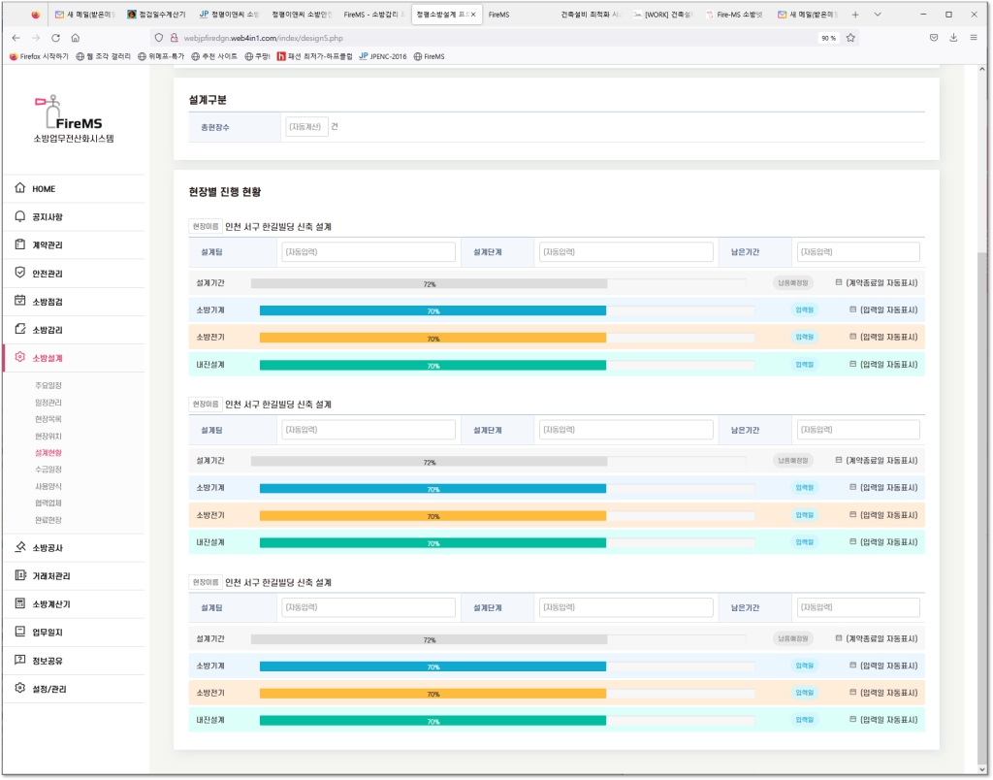Image resolution: width=993 pixels, height=780 pixels.
Task: Bookmark this page with the star icon
Action: (850, 38)
